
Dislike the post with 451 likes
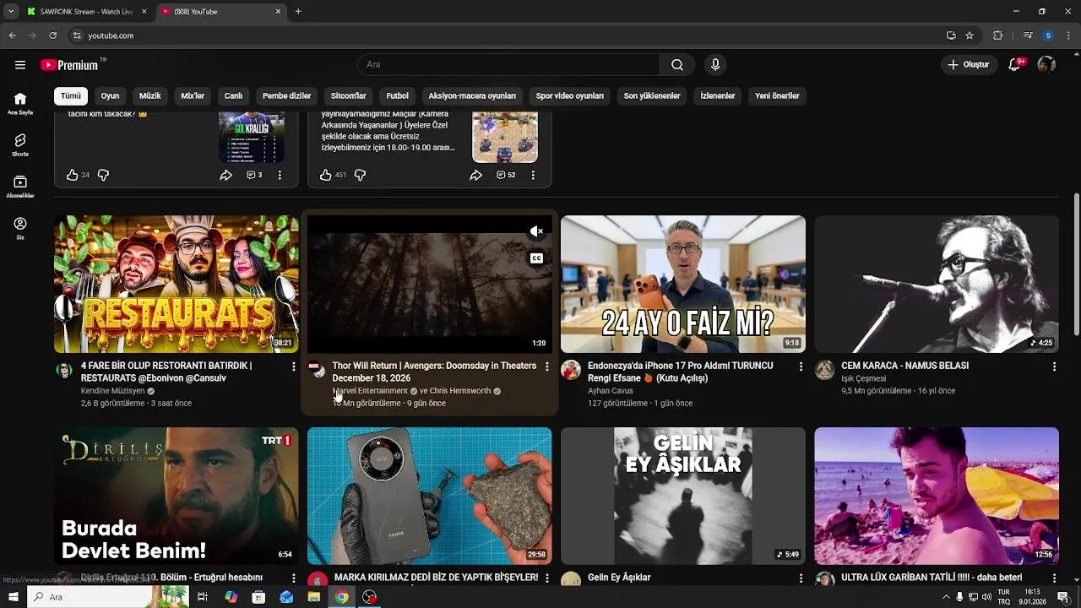click(x=360, y=175)
